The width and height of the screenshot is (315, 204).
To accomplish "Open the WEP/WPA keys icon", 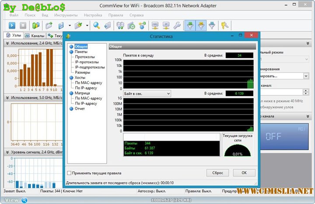I will pos(224,25).
